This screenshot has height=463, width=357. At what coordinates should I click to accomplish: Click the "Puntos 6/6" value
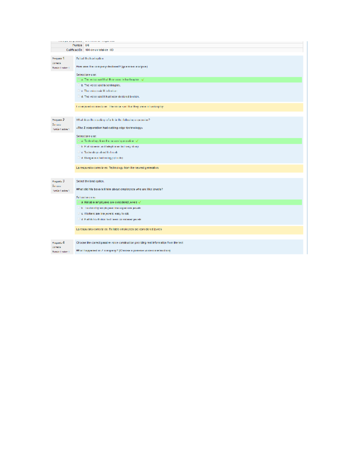[87, 45]
